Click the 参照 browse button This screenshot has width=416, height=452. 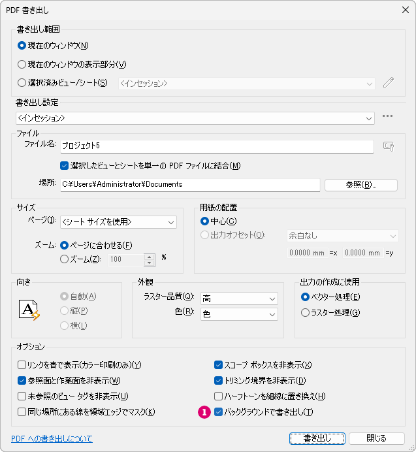(x=360, y=185)
